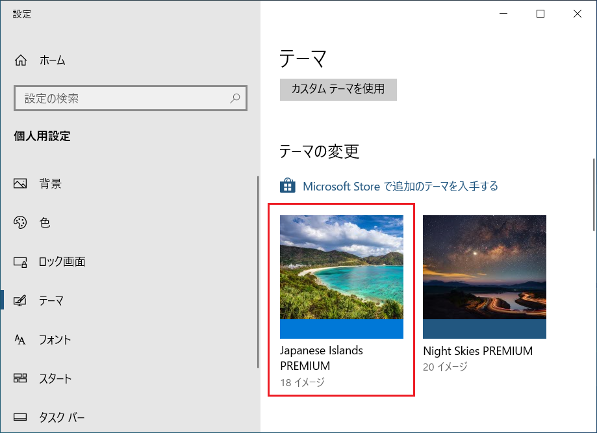The width and height of the screenshot is (597, 433).
Task: Click the ロック画面 lock screen icon
Action: pos(20,262)
